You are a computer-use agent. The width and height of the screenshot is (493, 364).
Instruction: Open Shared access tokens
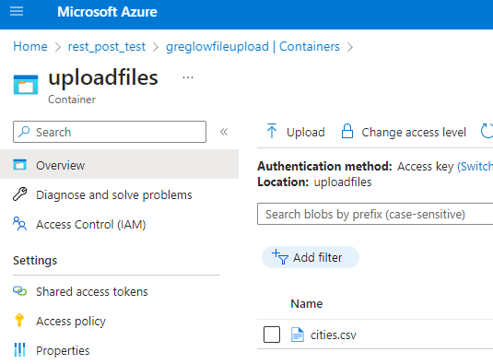point(91,292)
